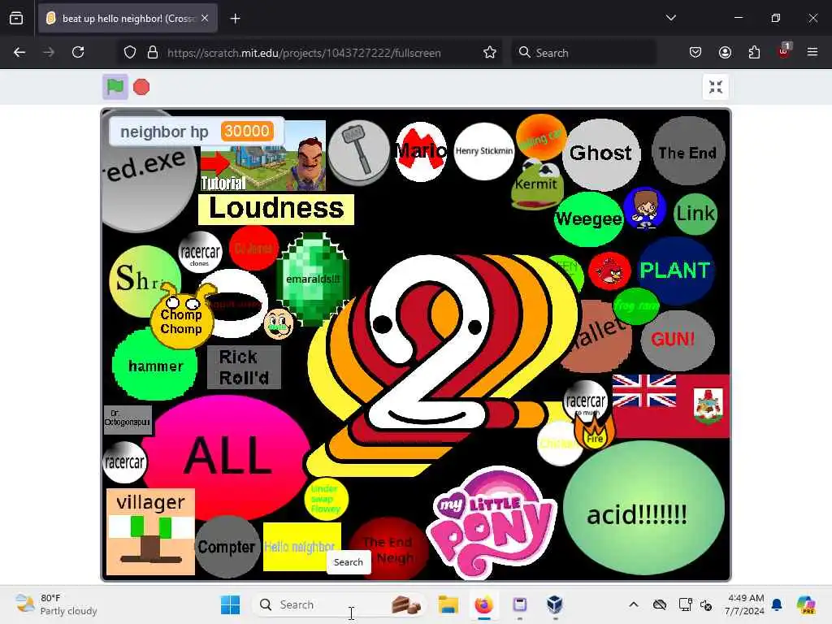The width and height of the screenshot is (832, 624).
Task: Open the Windows Start menu
Action: click(230, 604)
